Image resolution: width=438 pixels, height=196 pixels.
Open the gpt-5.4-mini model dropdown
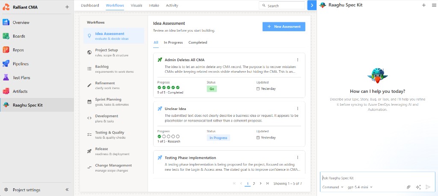point(360,187)
